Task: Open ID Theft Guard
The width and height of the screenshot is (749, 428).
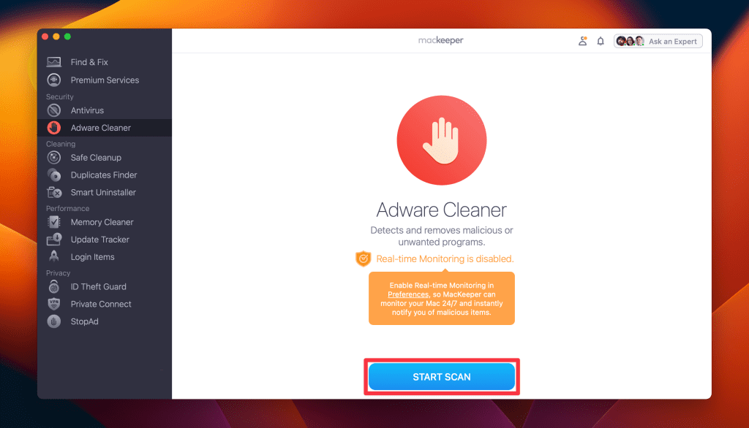Action: pos(104,287)
